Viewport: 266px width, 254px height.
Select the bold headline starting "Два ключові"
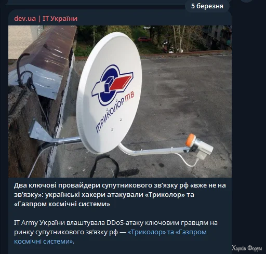[x=120, y=195]
